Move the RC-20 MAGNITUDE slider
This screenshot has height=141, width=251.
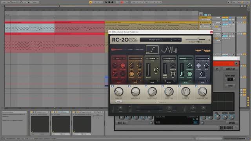tap(195, 39)
